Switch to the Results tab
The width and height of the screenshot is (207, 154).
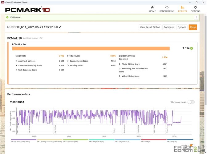(x=182, y=9)
